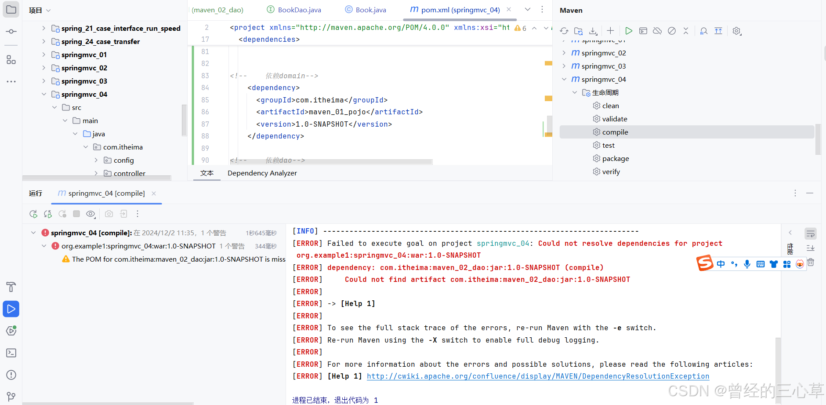
Task: Open 项目 view dropdown
Action: (40, 10)
